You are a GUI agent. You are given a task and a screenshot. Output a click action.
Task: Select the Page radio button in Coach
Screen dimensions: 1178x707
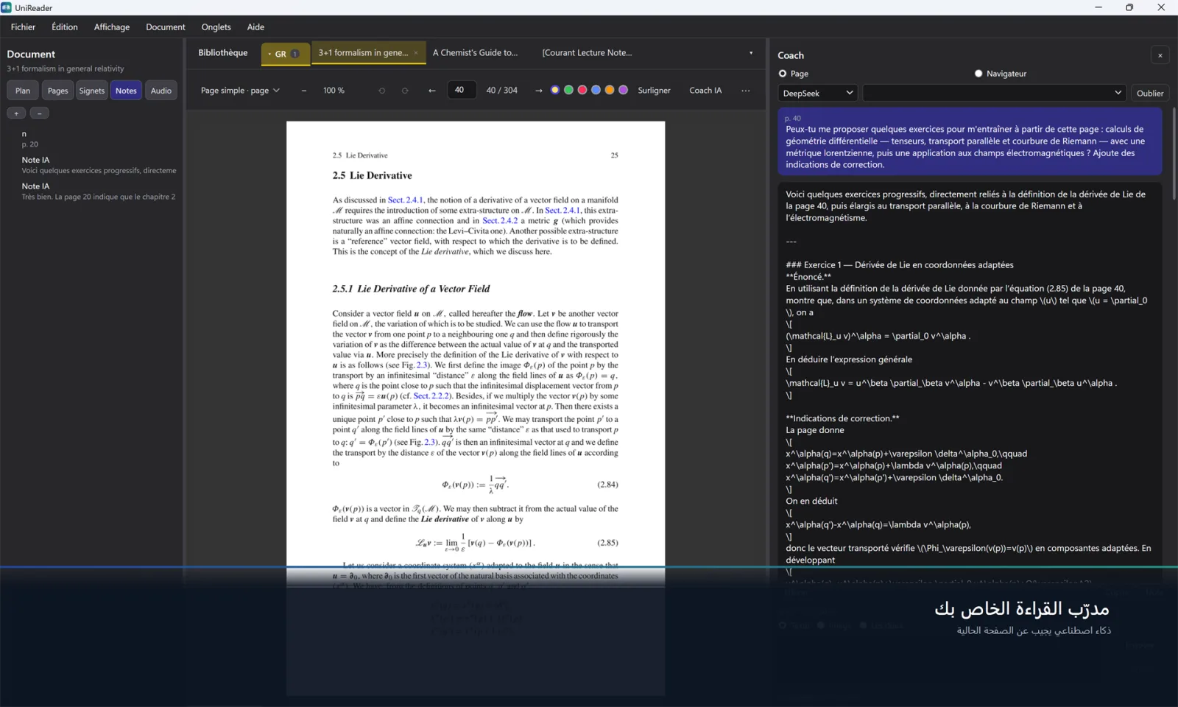(x=783, y=74)
